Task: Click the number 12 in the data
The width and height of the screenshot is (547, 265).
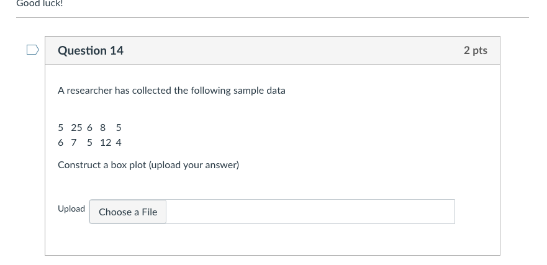Action: coord(106,143)
